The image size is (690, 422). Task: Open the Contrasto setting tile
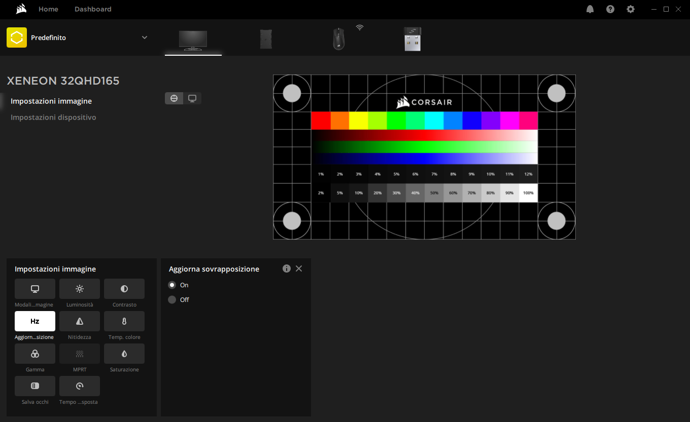(x=124, y=289)
